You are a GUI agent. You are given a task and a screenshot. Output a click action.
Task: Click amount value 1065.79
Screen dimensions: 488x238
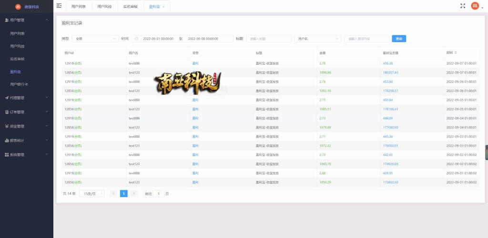tap(325, 164)
